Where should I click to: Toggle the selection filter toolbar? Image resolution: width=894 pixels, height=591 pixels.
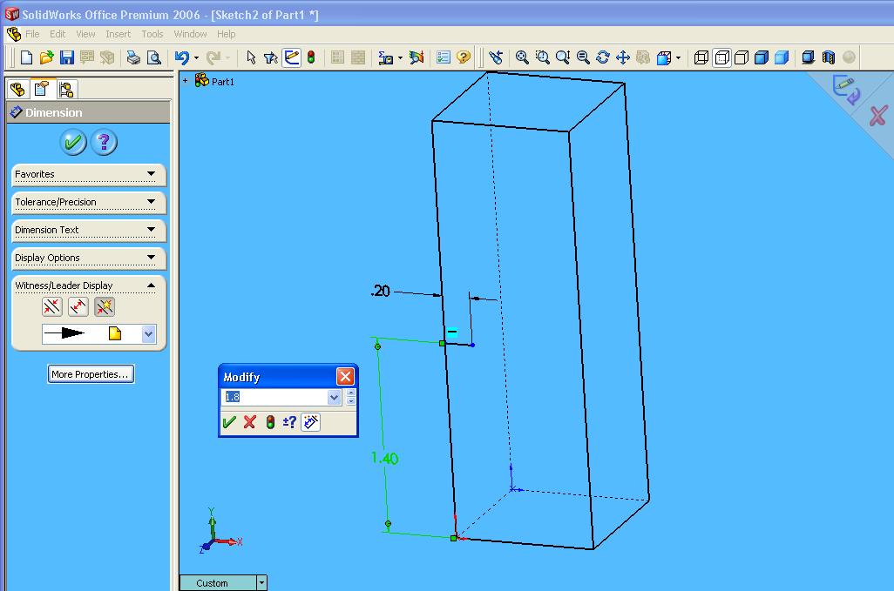click(x=271, y=57)
